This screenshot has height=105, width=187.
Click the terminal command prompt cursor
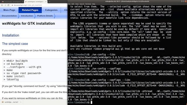pyautogui.click(x=91, y=102)
